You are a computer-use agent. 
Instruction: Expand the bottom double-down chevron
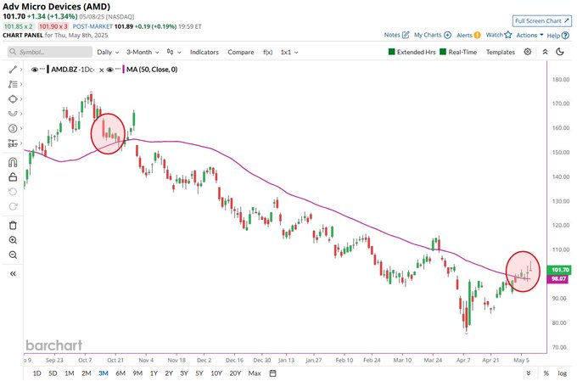point(529,373)
